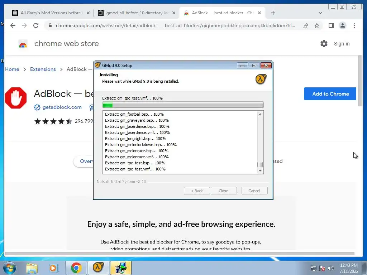
Task: Click the log list scroll up arrow
Action: [260, 114]
